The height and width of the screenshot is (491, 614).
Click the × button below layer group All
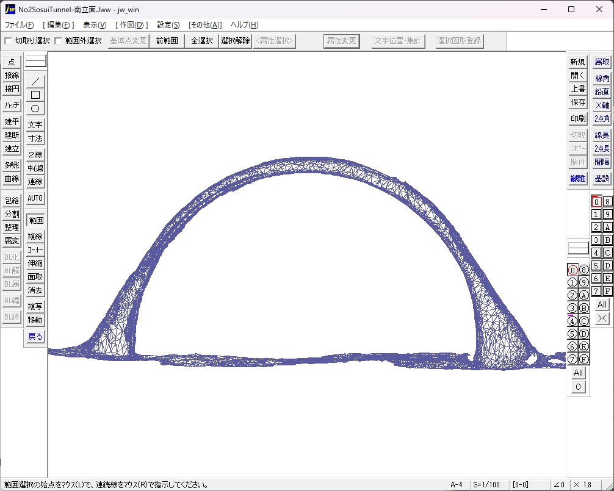tap(602, 318)
